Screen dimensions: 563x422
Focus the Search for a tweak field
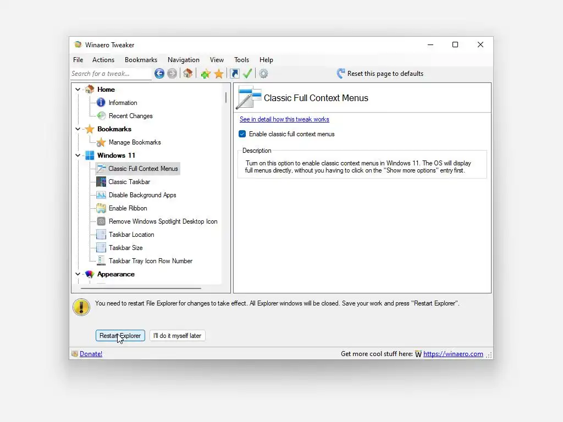[x=111, y=74]
